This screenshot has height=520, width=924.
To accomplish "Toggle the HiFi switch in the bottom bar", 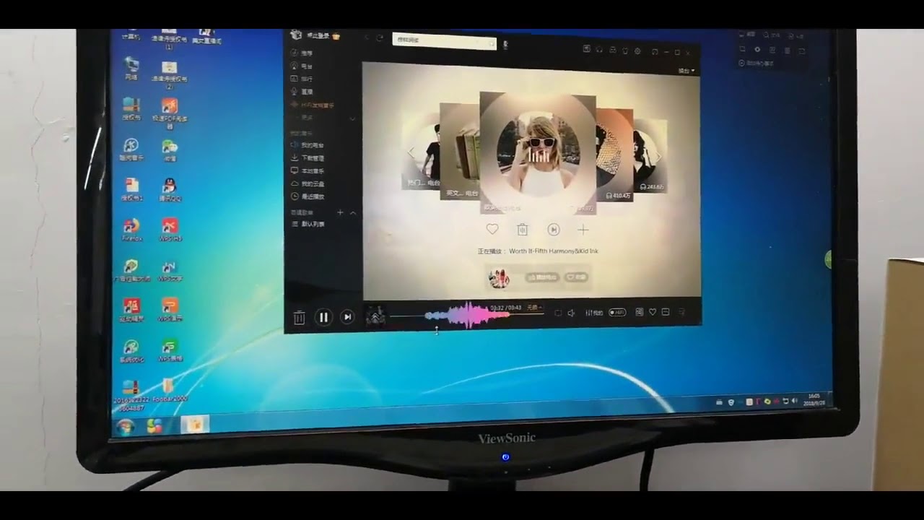I will pyautogui.click(x=617, y=313).
